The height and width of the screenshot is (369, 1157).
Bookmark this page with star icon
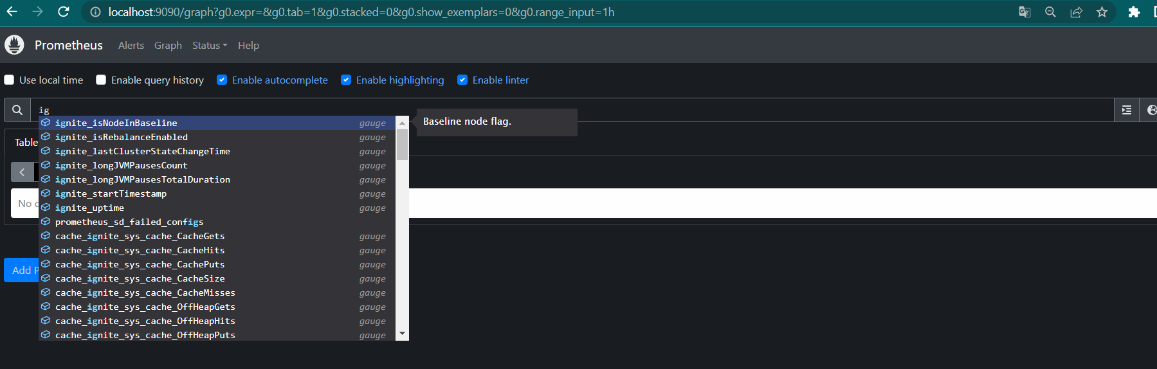(x=1102, y=12)
